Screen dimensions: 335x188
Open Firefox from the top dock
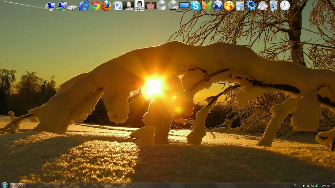106,6
